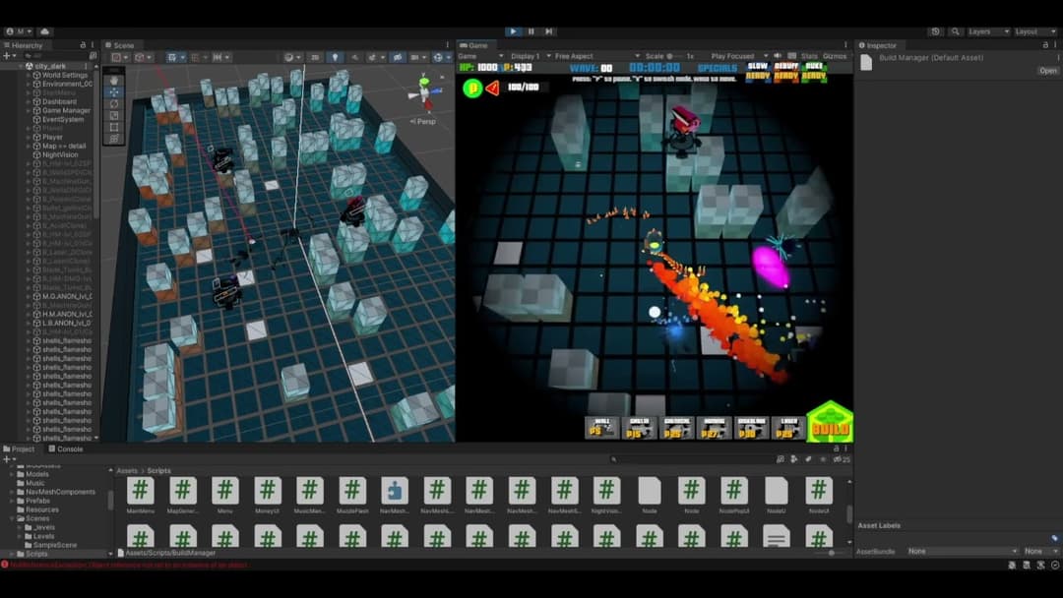Screen dimensions: 1063x598
Task: Pause the game with the Pause button
Action: [x=531, y=31]
